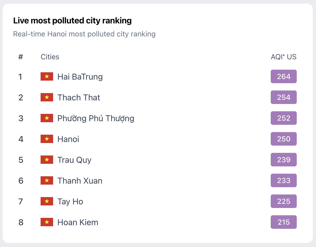Open the Thanh Xuan city link
Screen dimensions: 316x247
pos(80,181)
